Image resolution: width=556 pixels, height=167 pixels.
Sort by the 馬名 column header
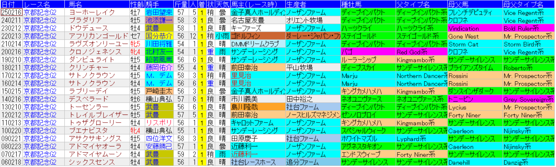75,4
